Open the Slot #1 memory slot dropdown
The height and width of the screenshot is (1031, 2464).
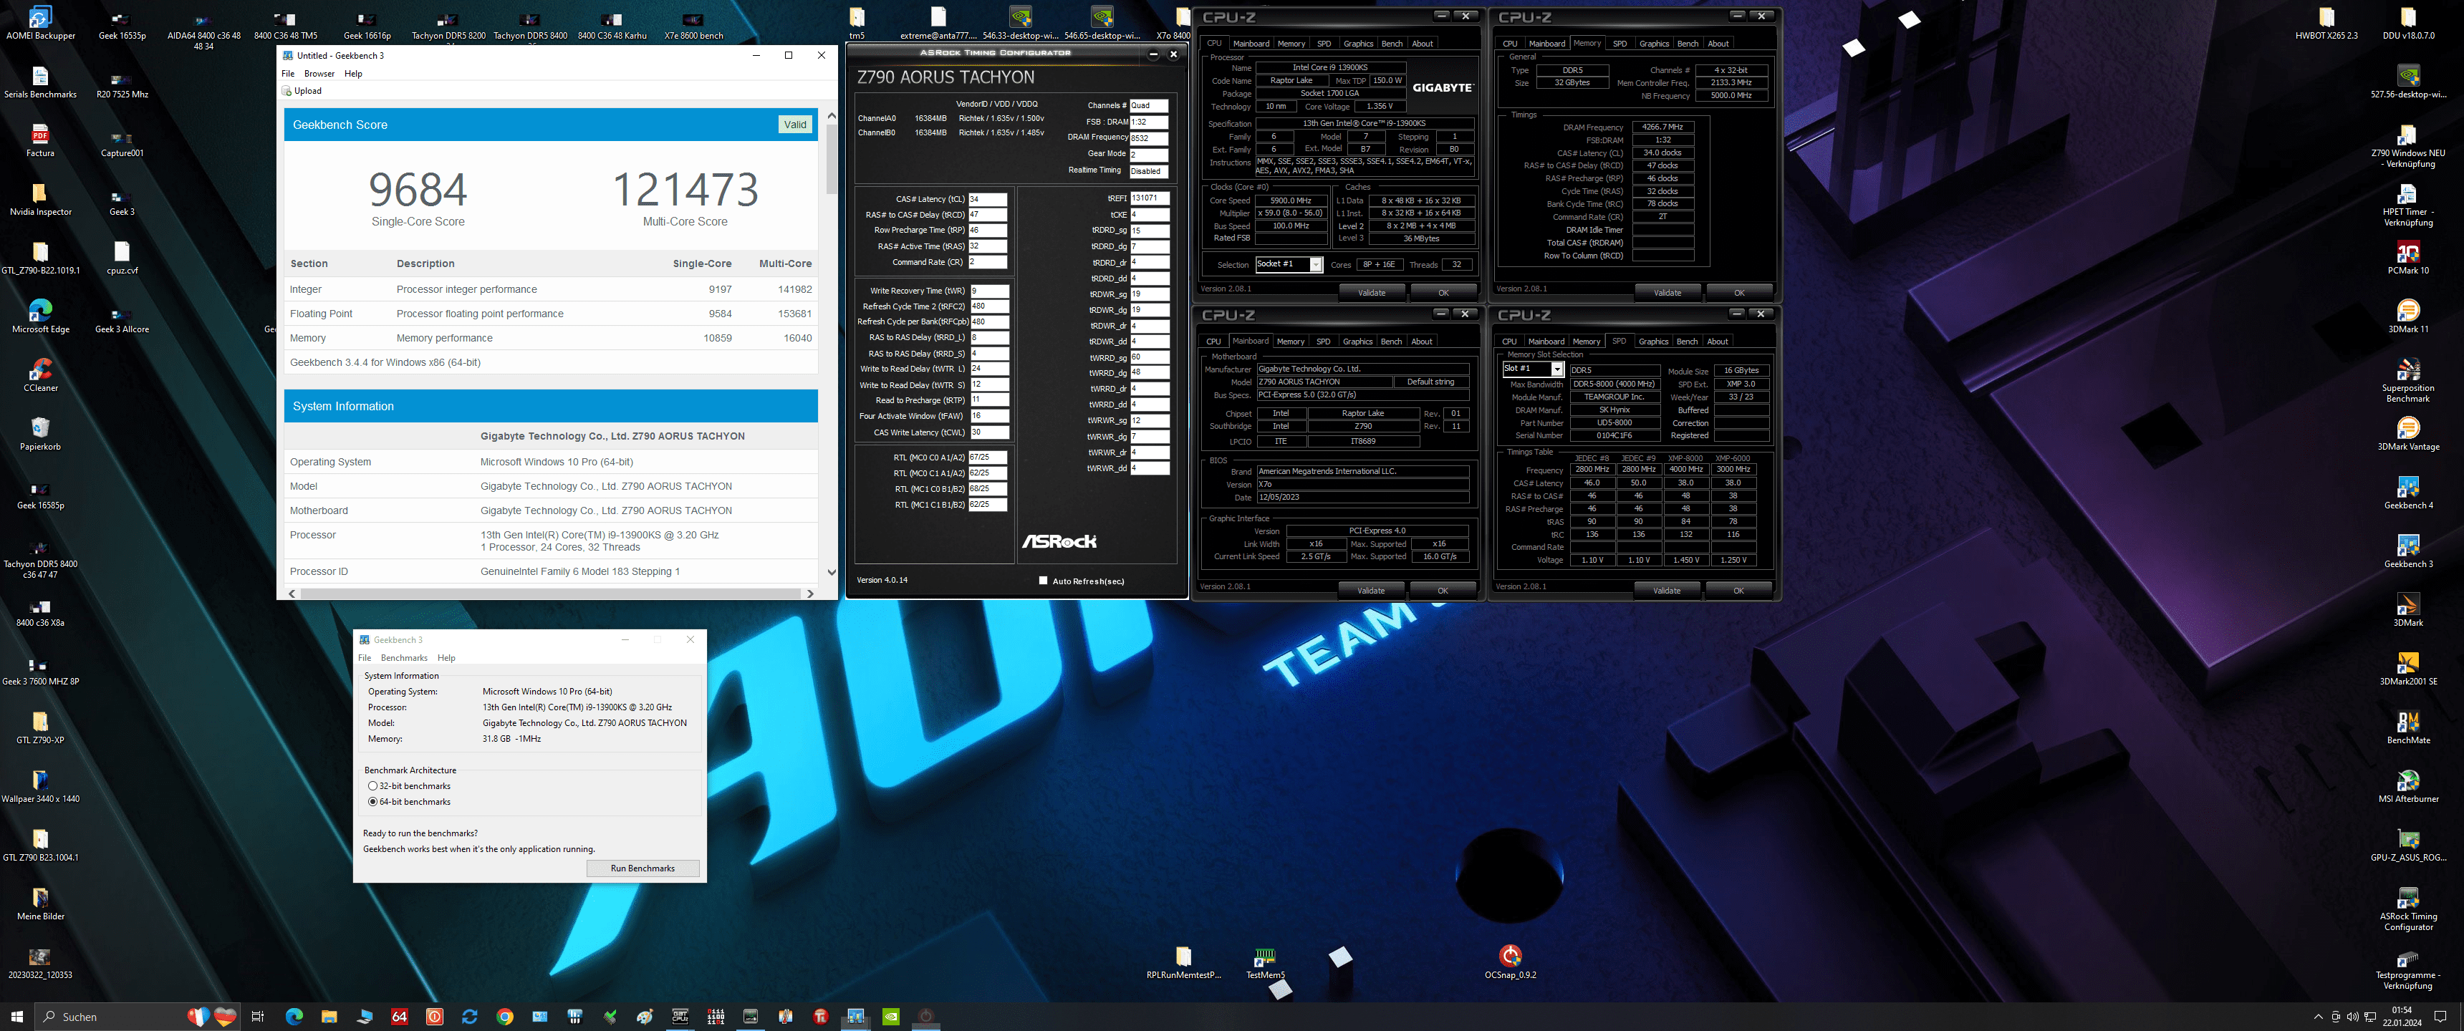point(1532,369)
